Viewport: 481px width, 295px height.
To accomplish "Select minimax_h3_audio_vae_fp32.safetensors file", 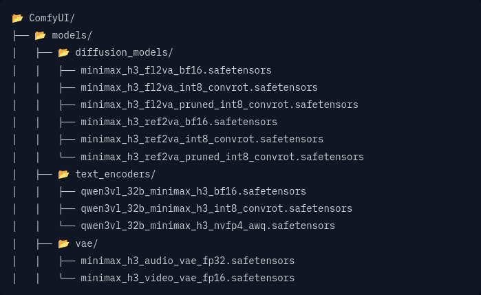I will tap(187, 261).
